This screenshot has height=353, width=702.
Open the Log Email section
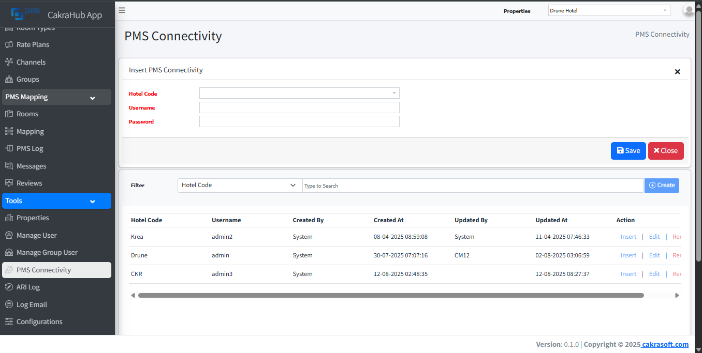point(31,304)
